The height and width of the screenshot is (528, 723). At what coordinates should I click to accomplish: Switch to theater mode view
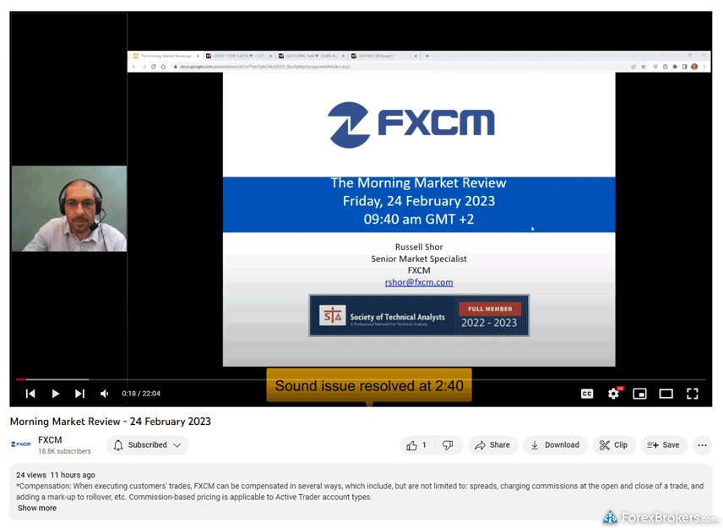tap(666, 394)
